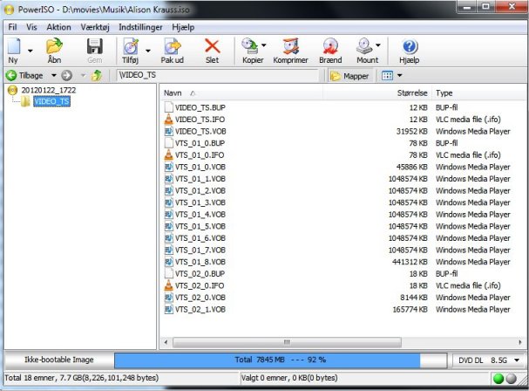Select file VTS_01_7.VOB
Image resolution: width=529 pixels, height=391 pixels.
click(x=200, y=250)
